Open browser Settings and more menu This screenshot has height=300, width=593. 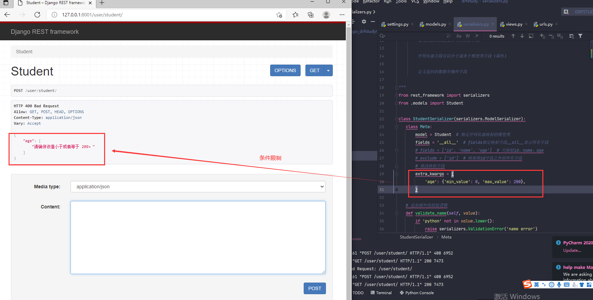coord(342,15)
